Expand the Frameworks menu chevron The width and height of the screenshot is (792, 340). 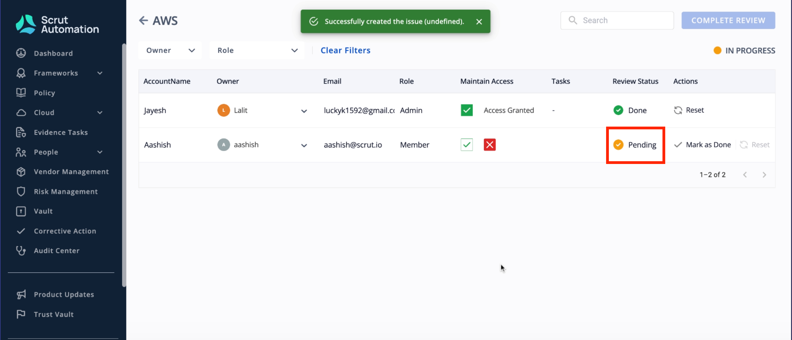(100, 73)
